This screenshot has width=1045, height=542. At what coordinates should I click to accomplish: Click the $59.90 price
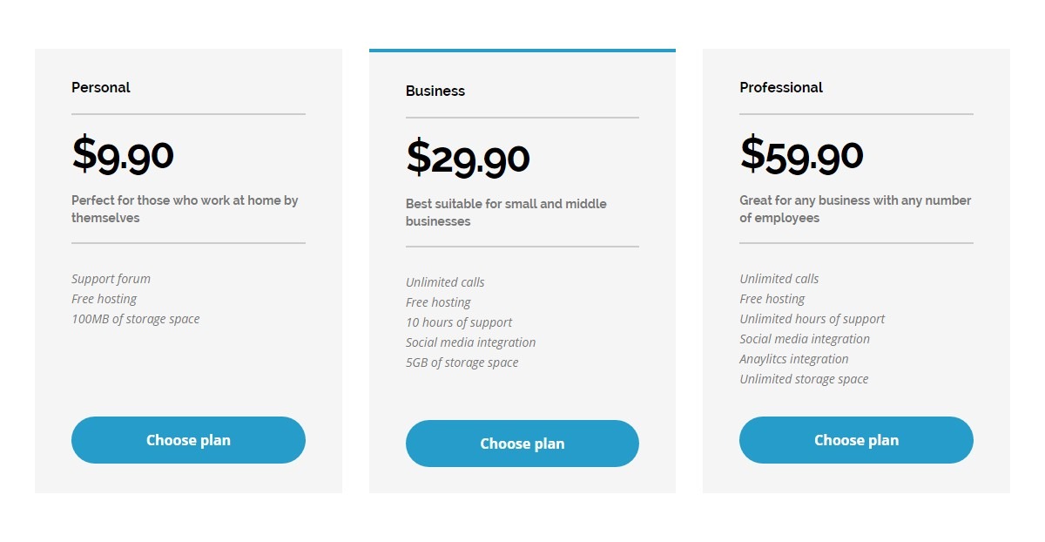pyautogui.click(x=801, y=154)
